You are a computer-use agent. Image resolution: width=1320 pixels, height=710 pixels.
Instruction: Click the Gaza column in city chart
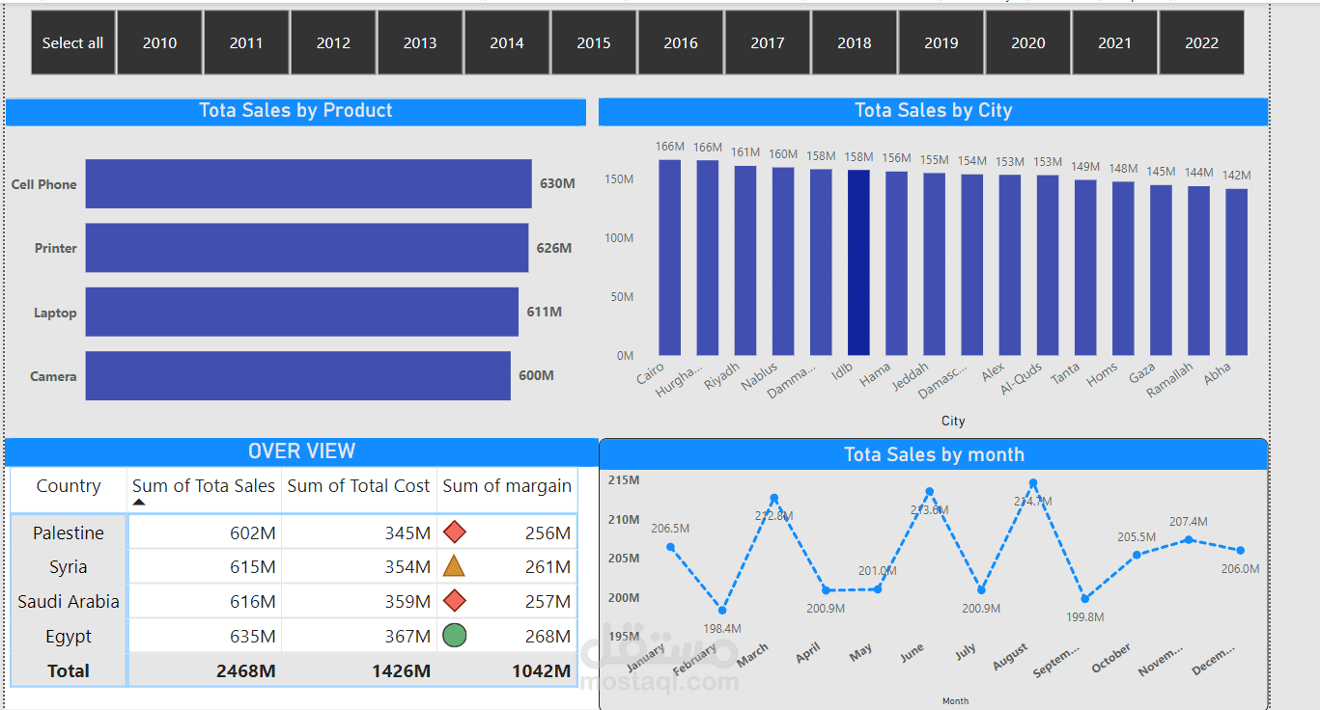pyautogui.click(x=1162, y=270)
